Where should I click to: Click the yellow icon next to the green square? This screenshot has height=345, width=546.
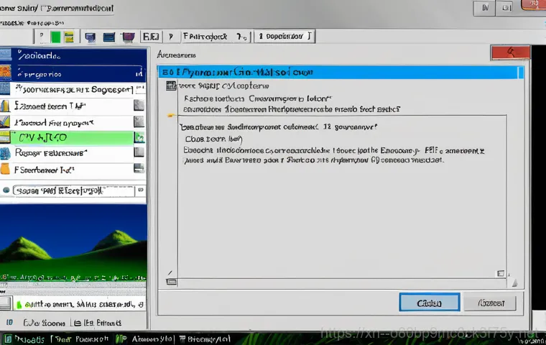coord(69,36)
